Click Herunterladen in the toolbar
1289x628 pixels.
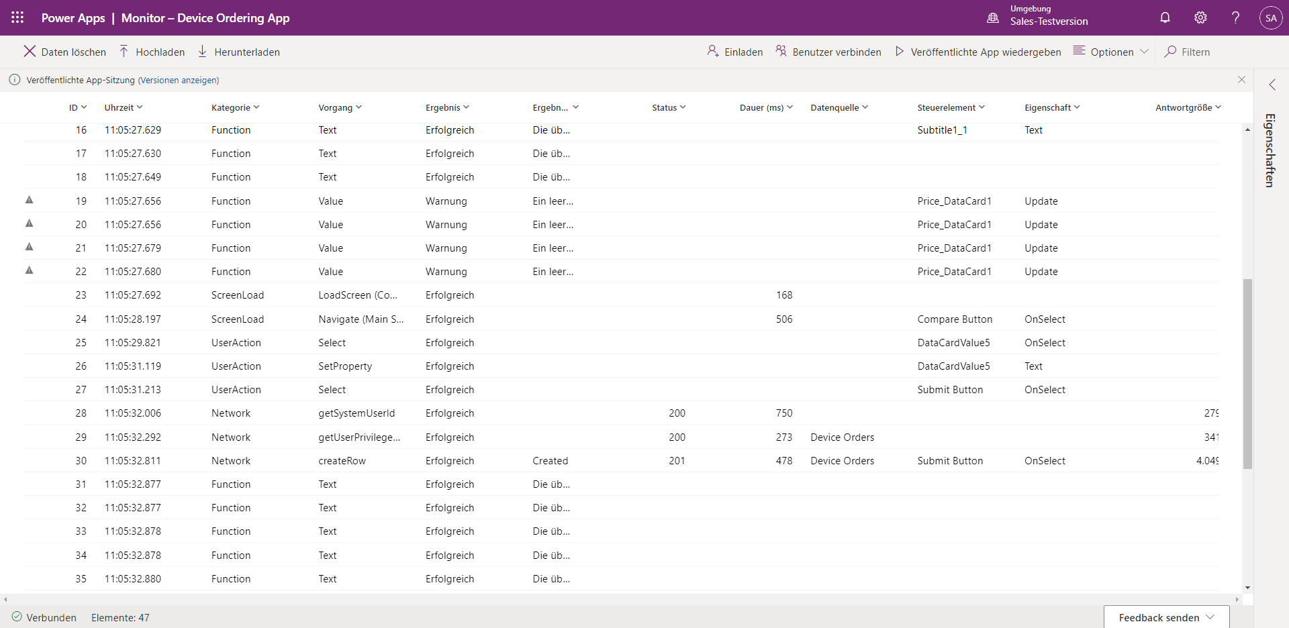(239, 52)
